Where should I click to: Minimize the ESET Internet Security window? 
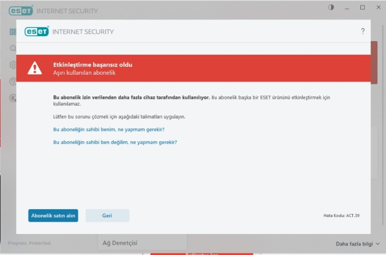click(347, 8)
